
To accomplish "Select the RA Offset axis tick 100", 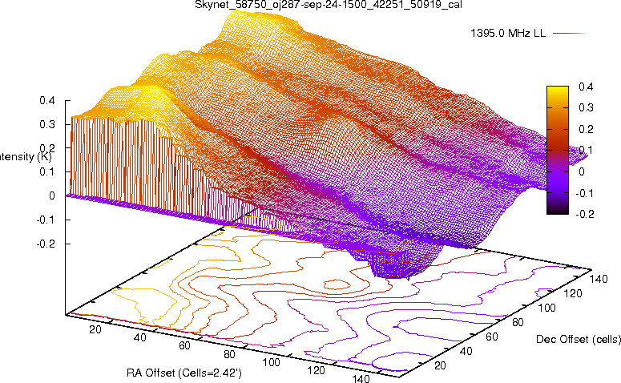I will 272,362.
